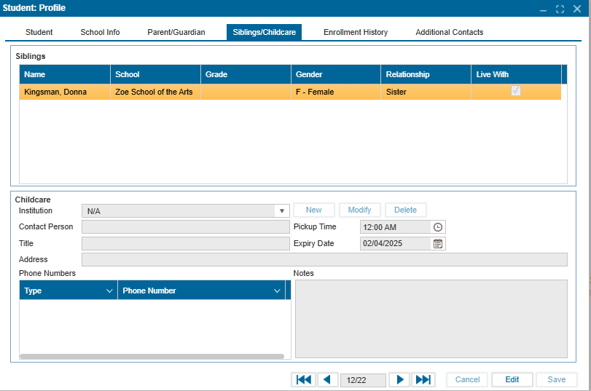The width and height of the screenshot is (591, 391).
Task: Click the New childcare button
Action: coord(313,210)
